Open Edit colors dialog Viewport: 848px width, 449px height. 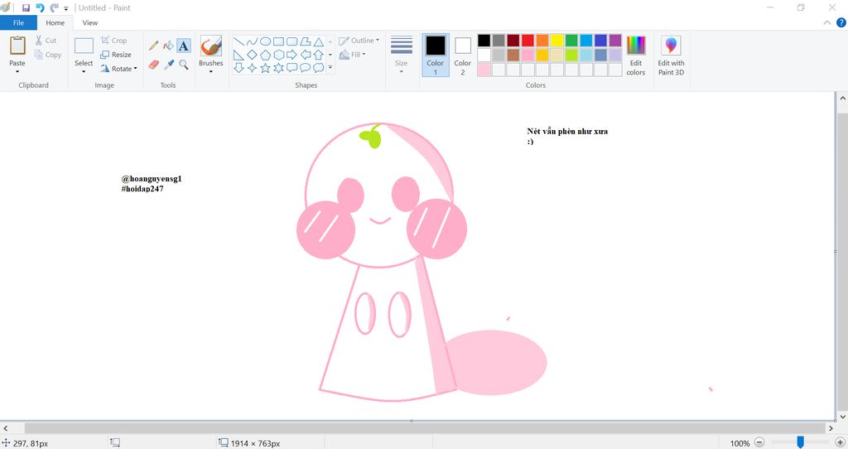coord(635,56)
